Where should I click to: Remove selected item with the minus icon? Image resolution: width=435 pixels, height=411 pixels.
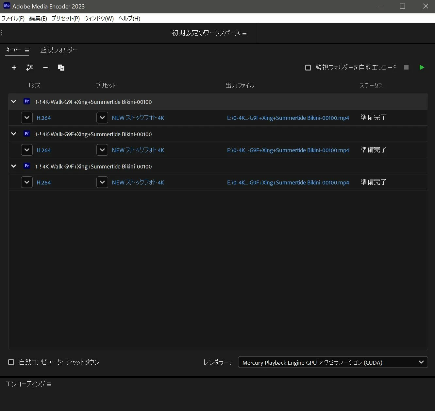point(45,68)
